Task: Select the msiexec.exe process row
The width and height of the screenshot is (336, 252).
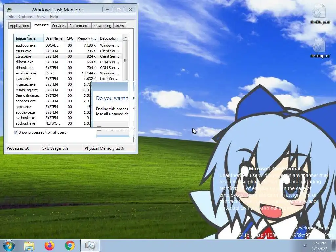Action: pos(52,84)
